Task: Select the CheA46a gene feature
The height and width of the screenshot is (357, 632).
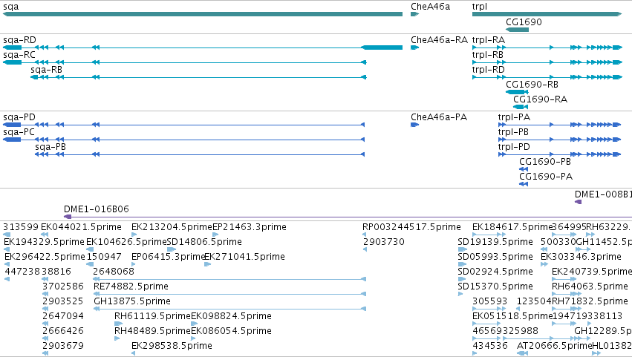Action: click(414, 14)
